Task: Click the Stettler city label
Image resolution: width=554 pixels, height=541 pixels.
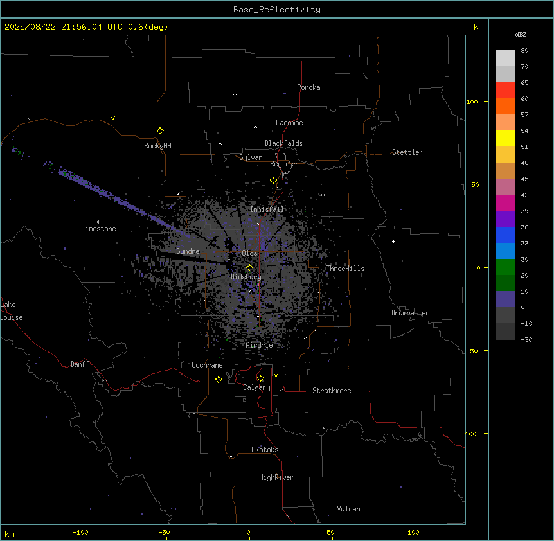Action: (407, 152)
